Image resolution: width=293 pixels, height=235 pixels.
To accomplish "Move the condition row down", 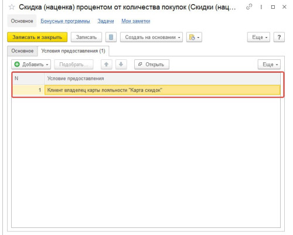I will click(x=121, y=65).
